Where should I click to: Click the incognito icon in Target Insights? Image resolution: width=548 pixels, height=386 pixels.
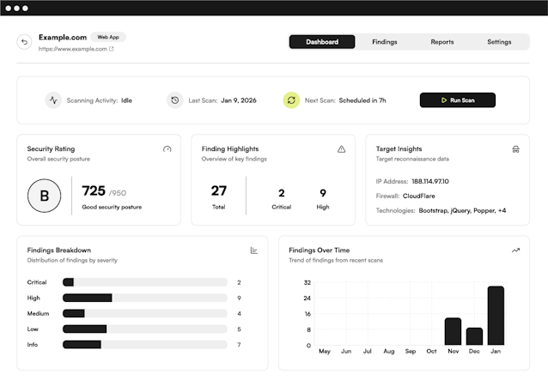515,149
